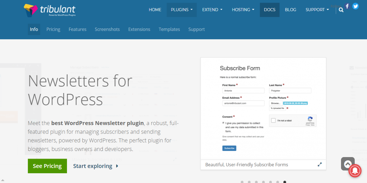The width and height of the screenshot is (367, 183).
Task: Open the search magnifier icon
Action: pyautogui.click(x=341, y=10)
